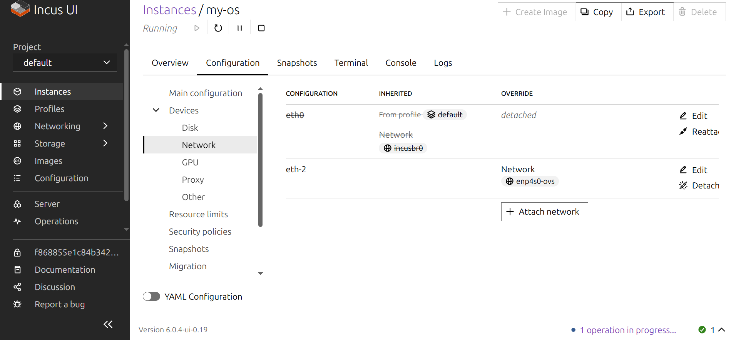Switch to the Terminal tab
736x340 pixels.
coord(351,63)
